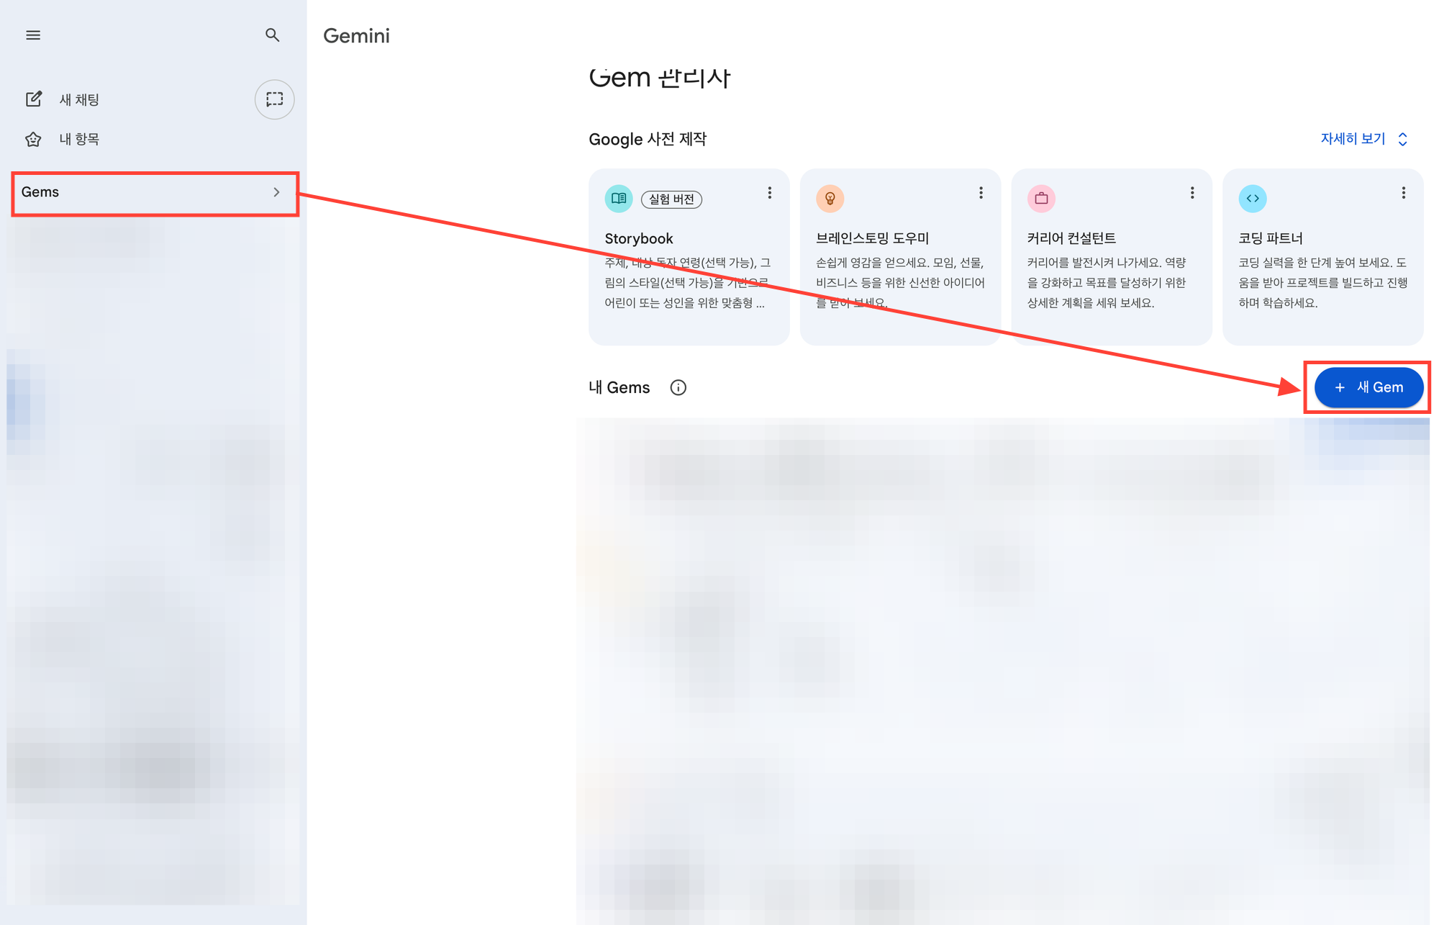Click the temporary chat dashed icon
The image size is (1439, 925).
tap(274, 99)
